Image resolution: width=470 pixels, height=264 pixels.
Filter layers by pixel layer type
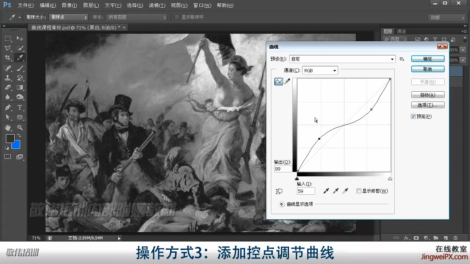(x=417, y=40)
